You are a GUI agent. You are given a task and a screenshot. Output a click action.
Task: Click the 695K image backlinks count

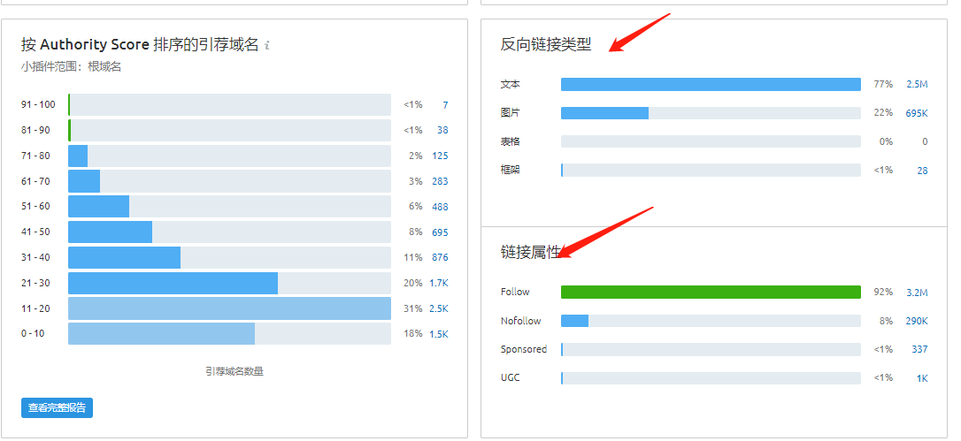click(x=916, y=113)
